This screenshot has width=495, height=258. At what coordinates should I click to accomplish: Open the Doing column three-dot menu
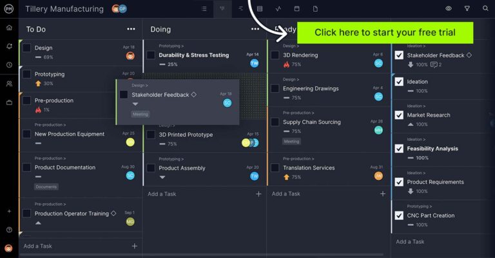point(255,29)
